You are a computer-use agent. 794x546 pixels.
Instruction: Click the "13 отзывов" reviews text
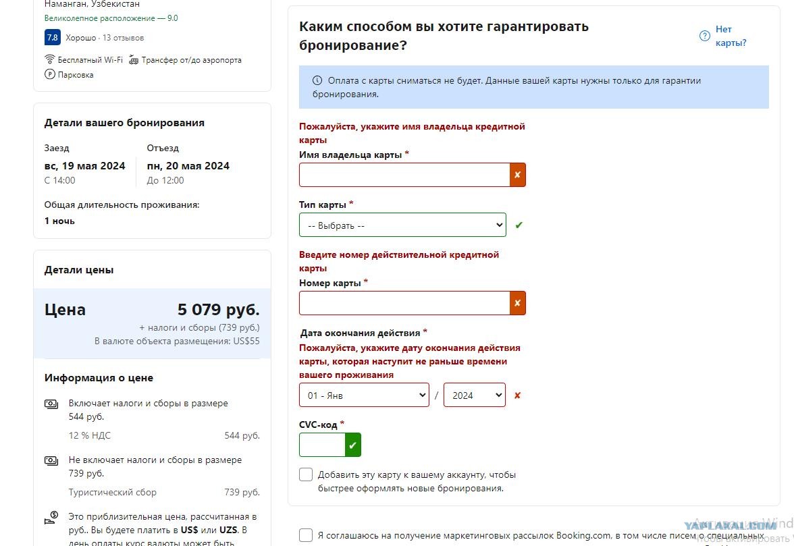coord(123,38)
